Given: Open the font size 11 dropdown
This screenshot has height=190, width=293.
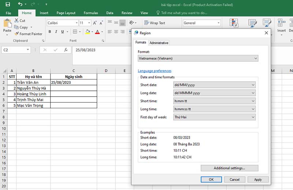Looking at the screenshot, I should coord(89,23).
